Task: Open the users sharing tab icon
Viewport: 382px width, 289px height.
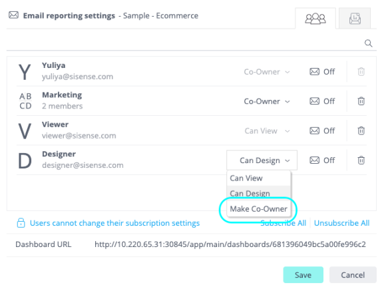Action: point(315,19)
